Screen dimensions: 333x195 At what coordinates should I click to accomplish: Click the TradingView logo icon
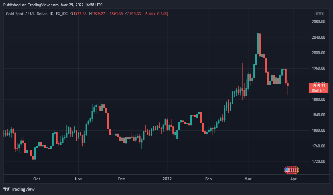click(6, 189)
